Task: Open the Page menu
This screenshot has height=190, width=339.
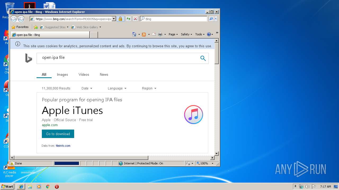Action: point(173,34)
